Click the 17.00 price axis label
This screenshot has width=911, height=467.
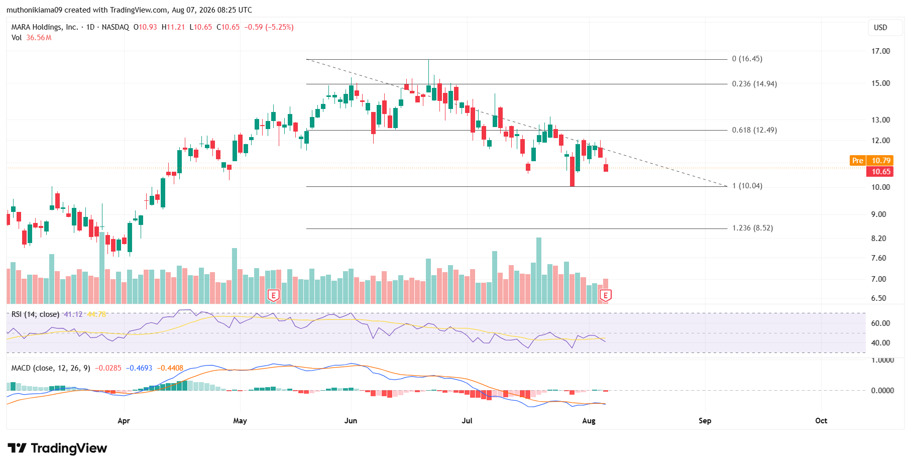click(880, 51)
